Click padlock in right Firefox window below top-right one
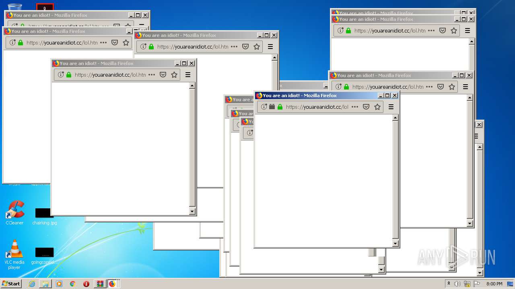Viewport: 515px width, 289px height. pos(346,87)
